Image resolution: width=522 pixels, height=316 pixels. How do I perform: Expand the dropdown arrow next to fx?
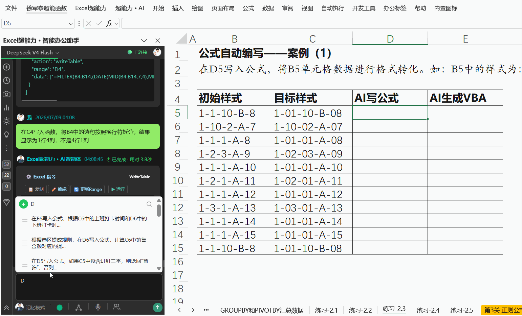click(x=116, y=23)
